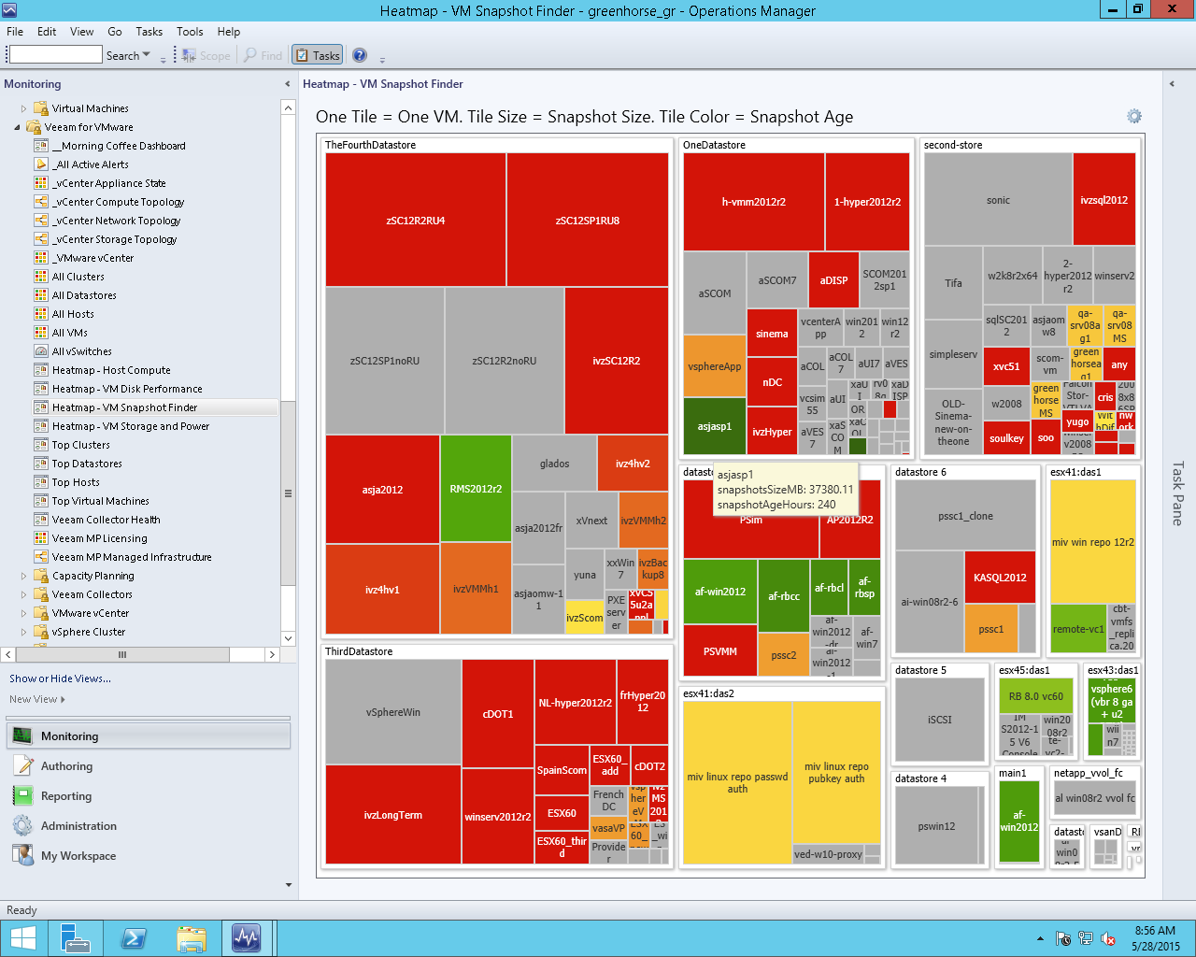Screen dimensions: 1196x957
Task: Open the Search dropdown arrow
Action: click(147, 55)
